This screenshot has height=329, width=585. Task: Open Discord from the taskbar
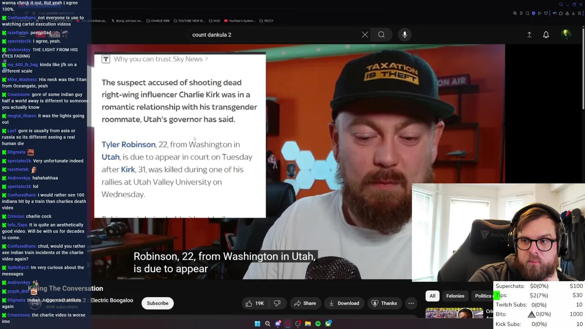[278, 324]
